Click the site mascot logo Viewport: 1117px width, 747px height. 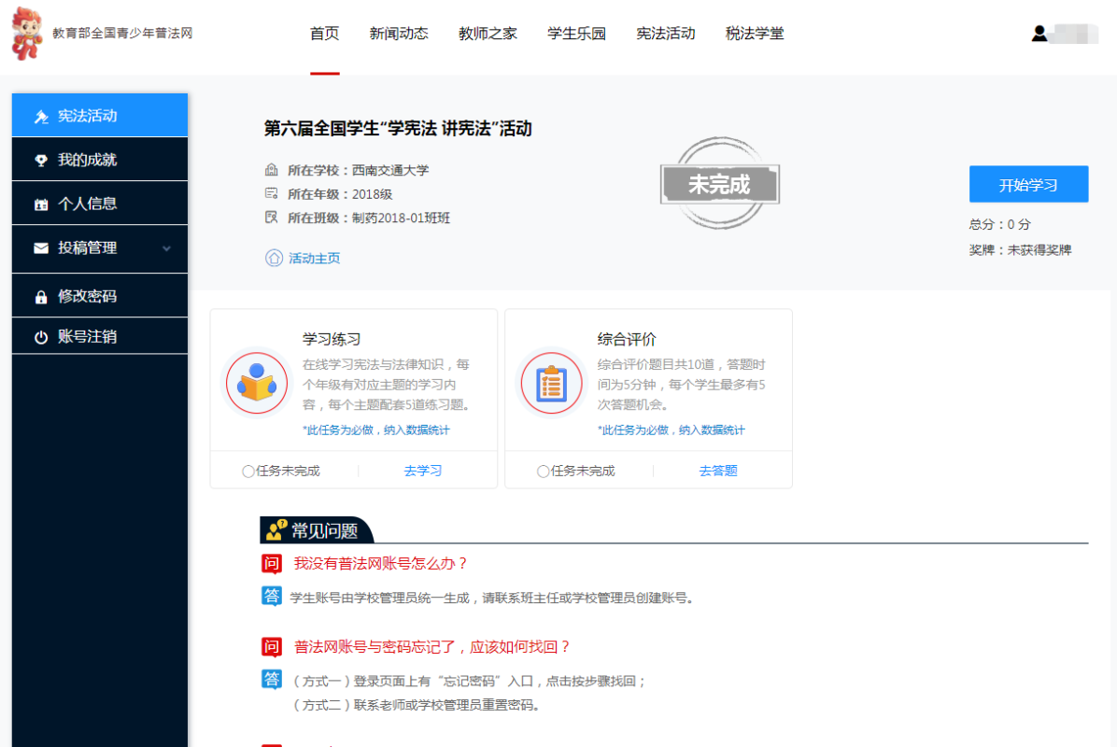[x=26, y=34]
